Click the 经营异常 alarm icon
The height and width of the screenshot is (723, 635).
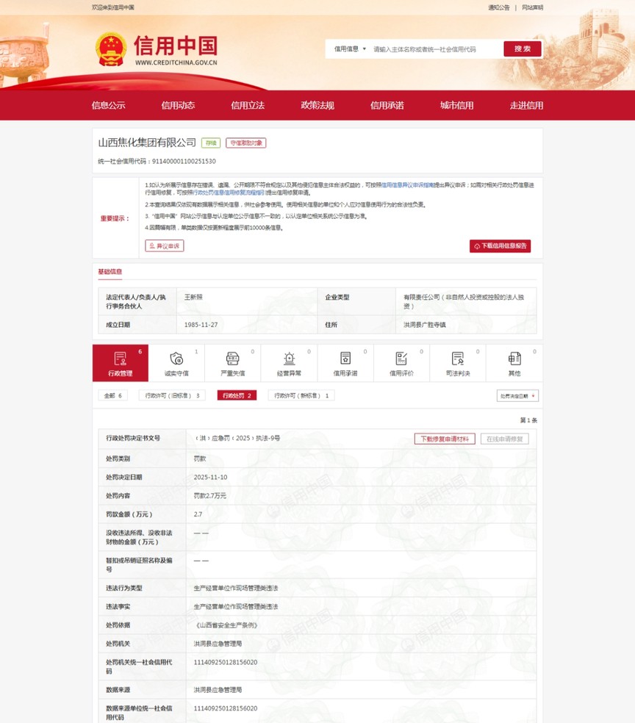pos(289,359)
